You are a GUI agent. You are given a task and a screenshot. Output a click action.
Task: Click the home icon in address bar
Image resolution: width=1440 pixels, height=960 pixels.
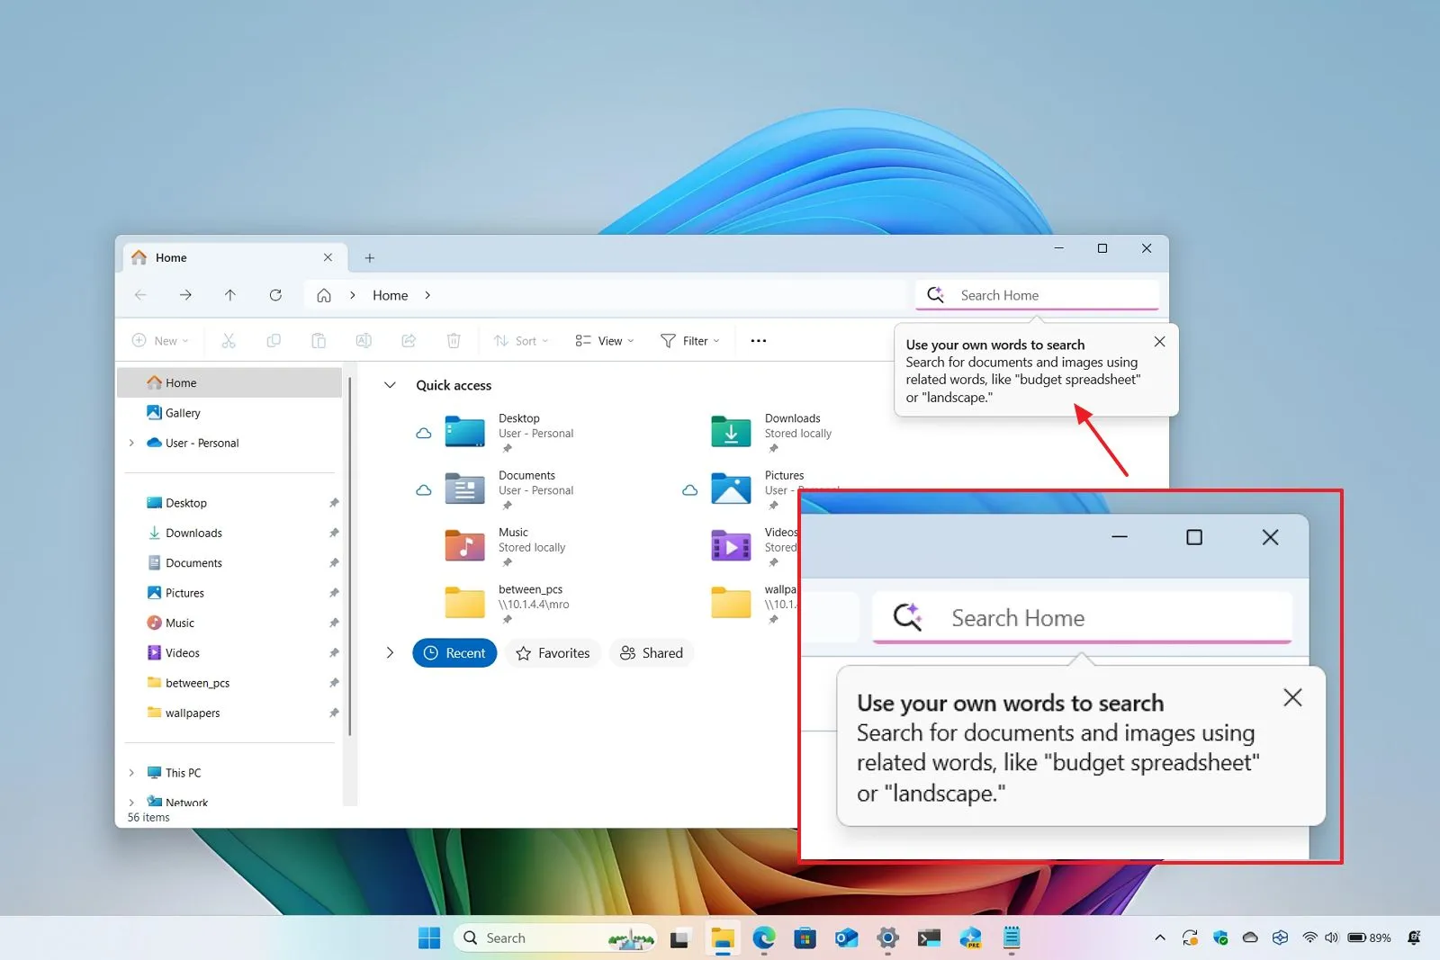pyautogui.click(x=324, y=295)
